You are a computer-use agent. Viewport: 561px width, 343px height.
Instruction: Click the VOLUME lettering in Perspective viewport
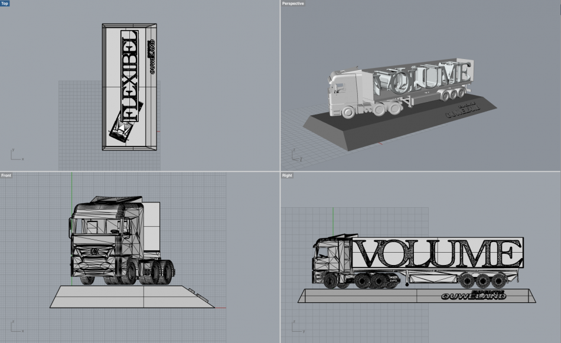pyautogui.click(x=422, y=77)
